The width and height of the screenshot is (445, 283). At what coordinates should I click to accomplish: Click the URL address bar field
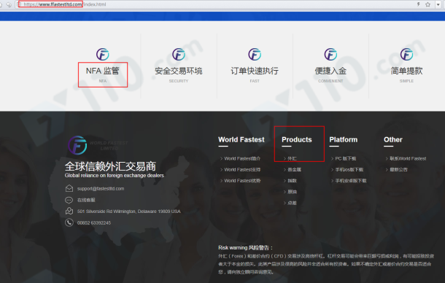tap(216, 4)
